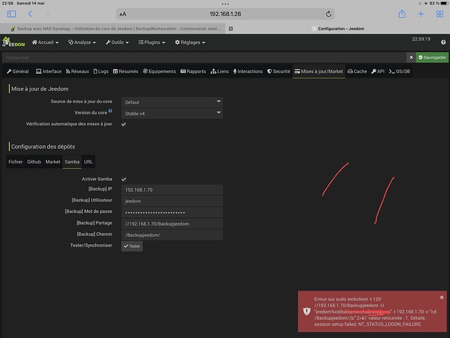This screenshot has width=450, height=338.
Task: Close the Backup avec NAS Synology tab
Action: (230, 28)
